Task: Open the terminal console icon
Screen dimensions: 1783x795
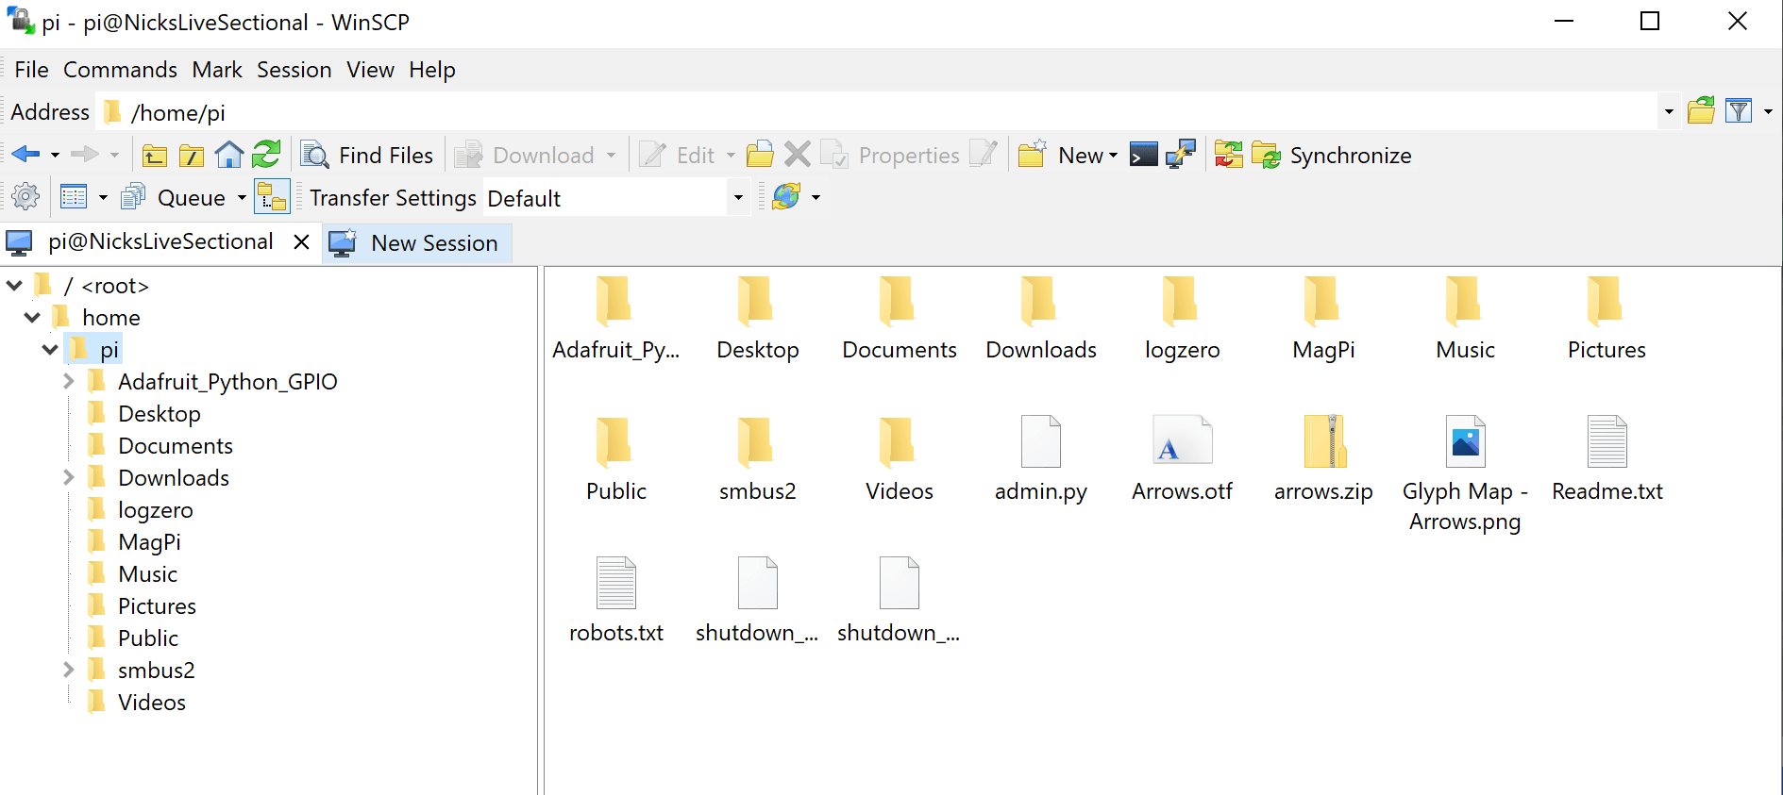Action: [x=1144, y=155]
